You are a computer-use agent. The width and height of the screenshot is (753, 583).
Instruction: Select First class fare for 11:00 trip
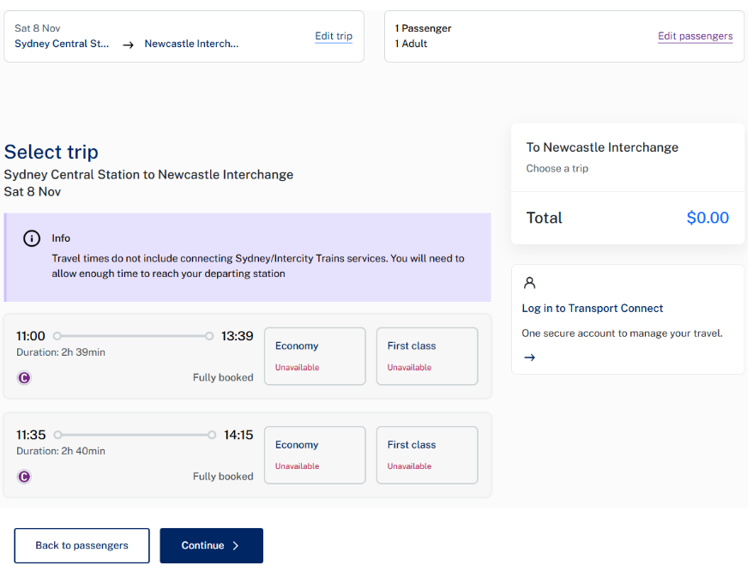click(426, 356)
